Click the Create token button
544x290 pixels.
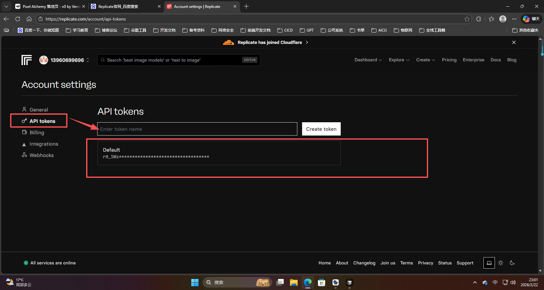[x=321, y=129]
